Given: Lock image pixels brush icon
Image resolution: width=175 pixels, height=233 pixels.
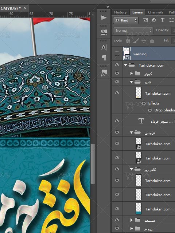Looking at the screenshot, I should 136,41.
